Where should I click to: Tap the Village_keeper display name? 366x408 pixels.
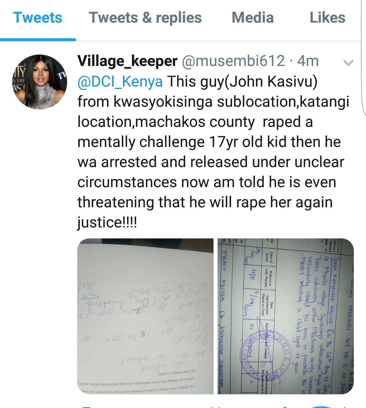click(x=128, y=61)
